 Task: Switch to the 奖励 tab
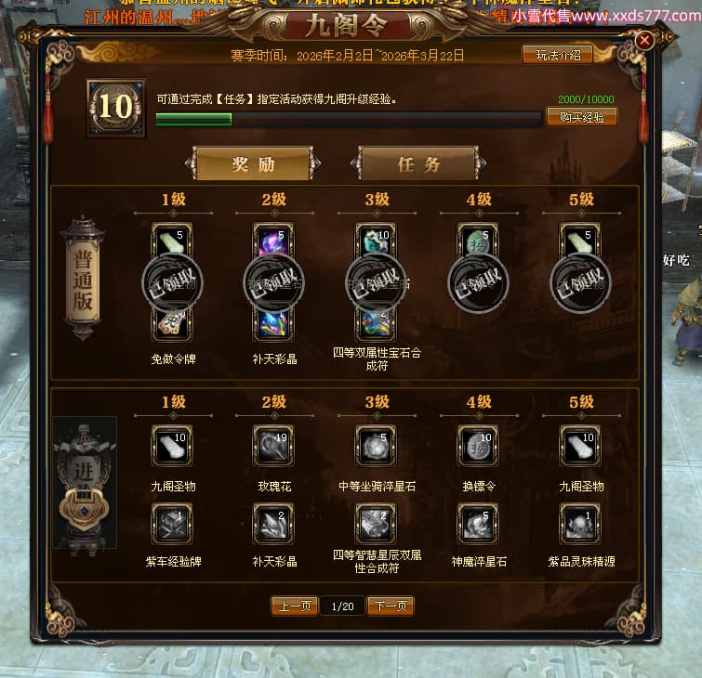coord(254,163)
